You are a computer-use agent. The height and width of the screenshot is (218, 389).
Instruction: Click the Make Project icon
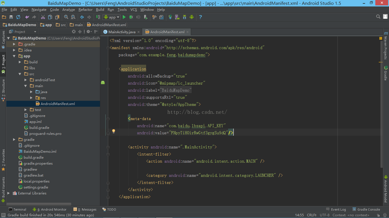click(x=98, y=17)
